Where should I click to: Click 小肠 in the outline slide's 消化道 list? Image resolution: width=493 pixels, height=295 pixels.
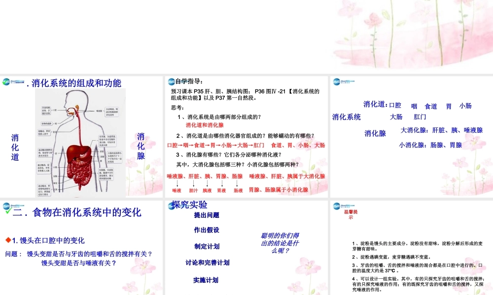(465, 106)
